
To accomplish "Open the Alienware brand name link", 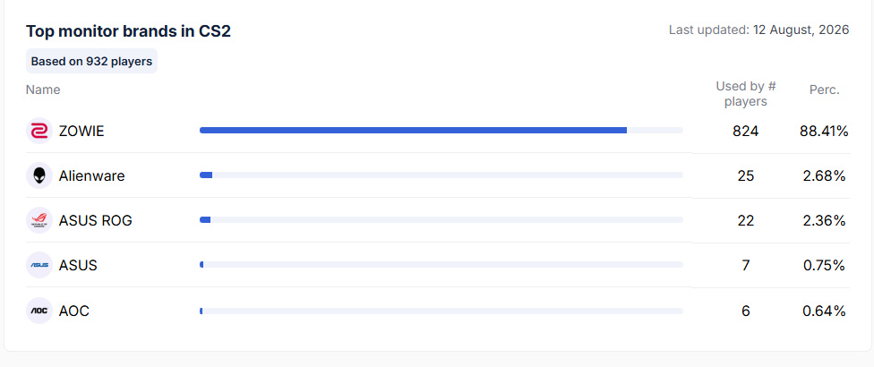I will click(x=92, y=176).
